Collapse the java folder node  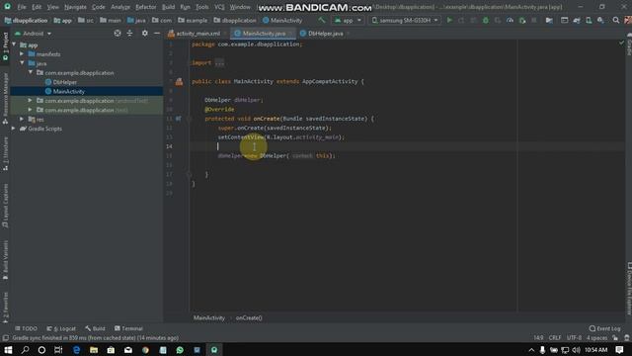22,63
